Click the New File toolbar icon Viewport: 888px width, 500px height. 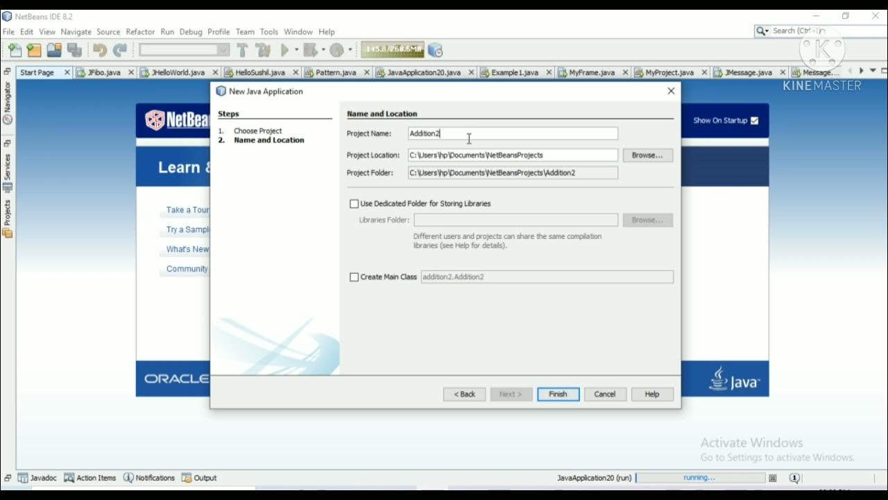tap(15, 50)
